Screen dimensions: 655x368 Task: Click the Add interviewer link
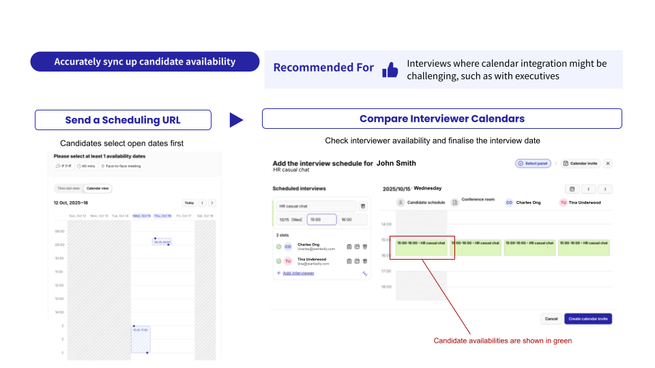(x=297, y=273)
